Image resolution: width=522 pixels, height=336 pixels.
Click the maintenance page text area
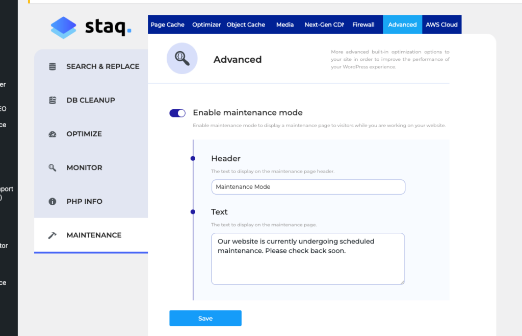tap(308, 259)
